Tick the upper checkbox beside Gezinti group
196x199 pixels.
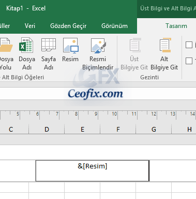pos(189,45)
